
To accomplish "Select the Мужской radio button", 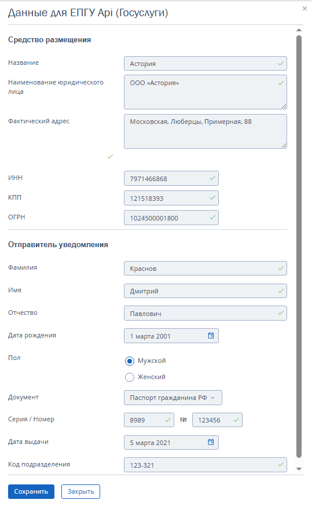I will (x=130, y=361).
